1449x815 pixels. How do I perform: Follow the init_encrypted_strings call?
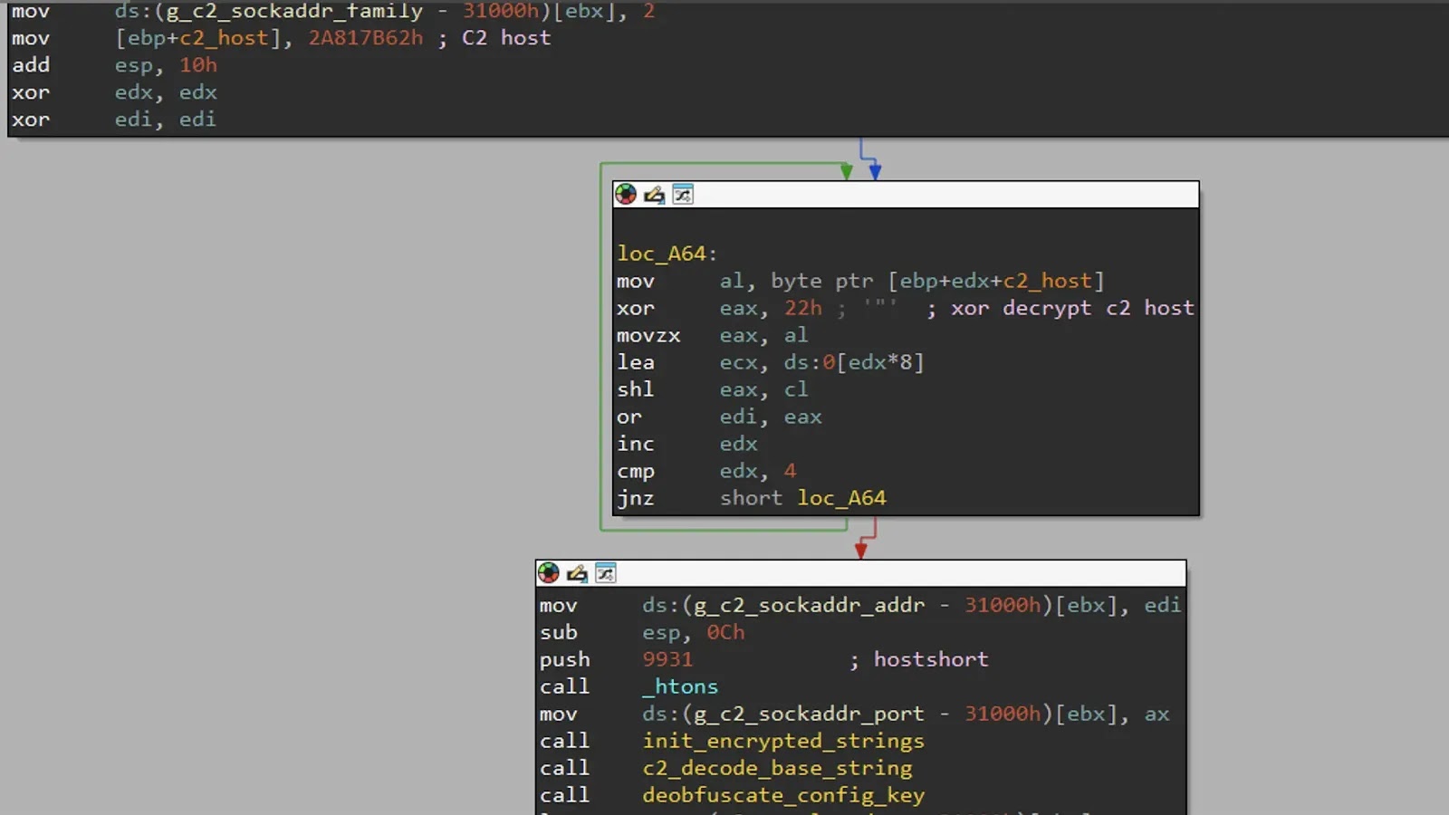click(783, 741)
